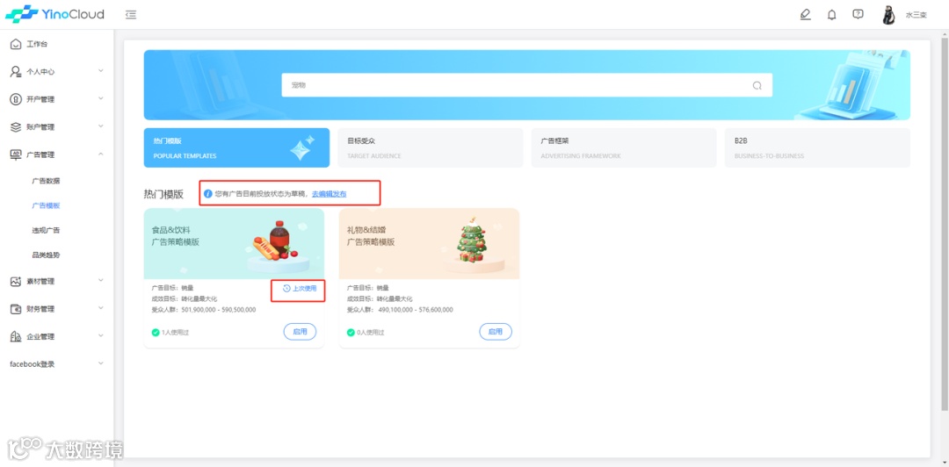
Task: Click the user avatar picture
Action: pos(887,15)
